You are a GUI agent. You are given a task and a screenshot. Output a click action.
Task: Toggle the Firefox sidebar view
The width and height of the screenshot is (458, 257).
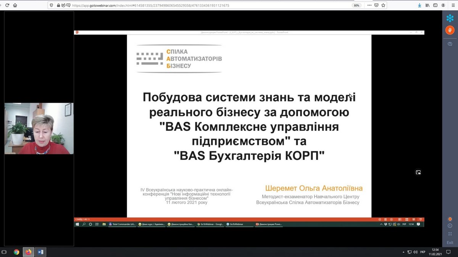tap(435, 5)
